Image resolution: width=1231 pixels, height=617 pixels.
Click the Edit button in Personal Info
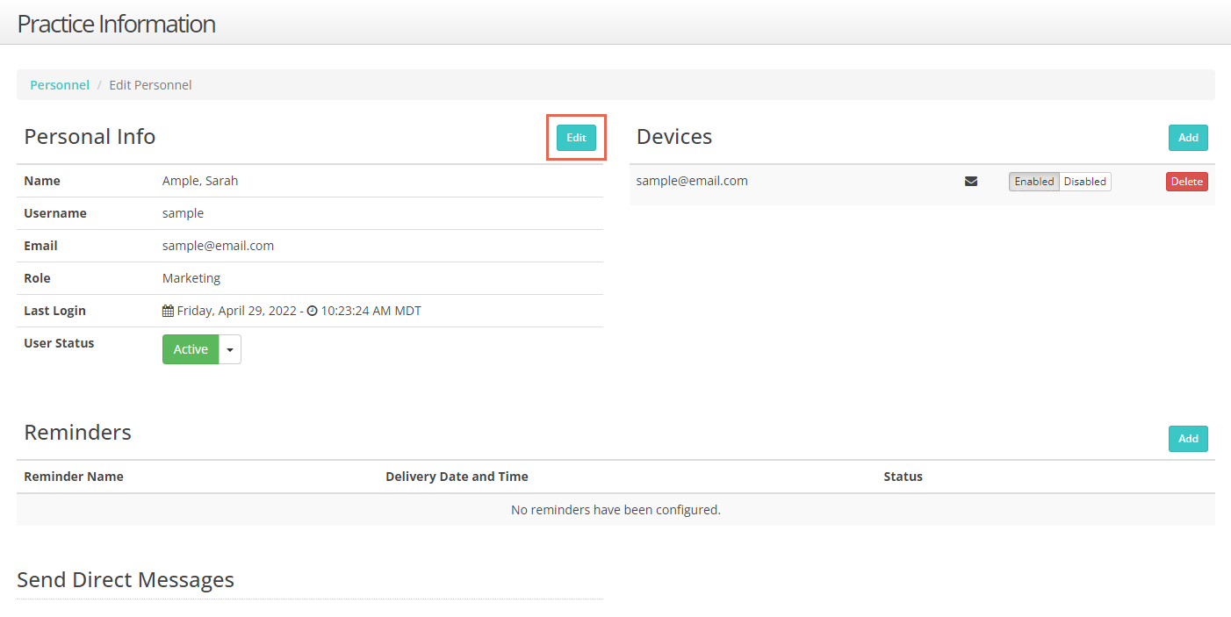pyautogui.click(x=576, y=138)
